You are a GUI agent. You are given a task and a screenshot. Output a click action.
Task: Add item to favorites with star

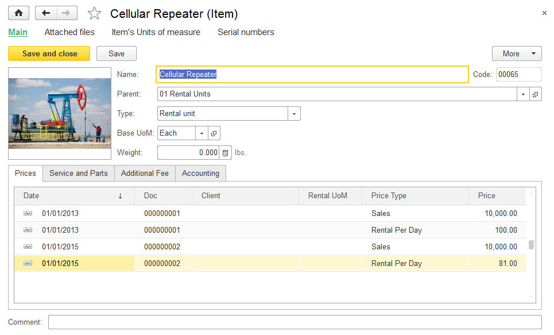click(x=94, y=14)
